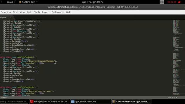Click the "Preencha todos os campos" string

[40, 91]
